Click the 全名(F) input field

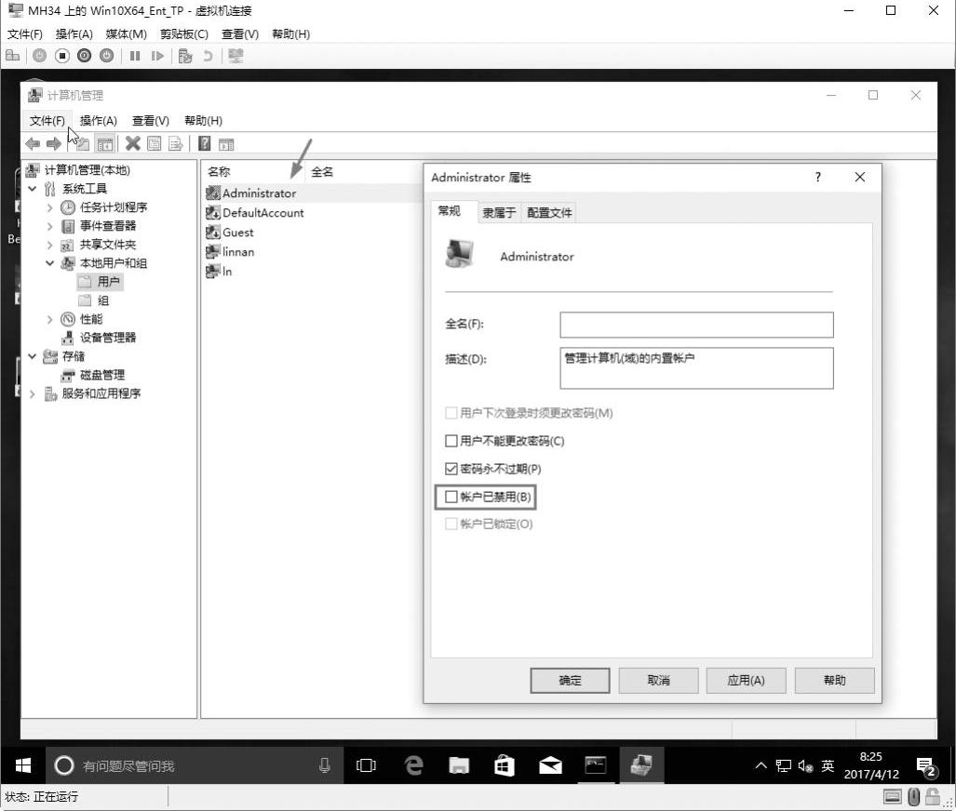[x=697, y=325]
